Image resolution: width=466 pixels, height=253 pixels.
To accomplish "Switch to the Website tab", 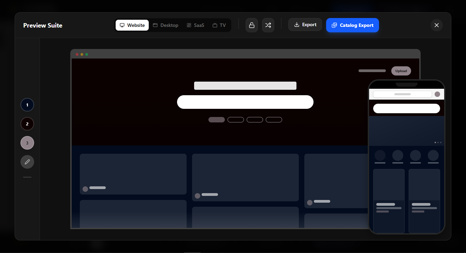I will (132, 25).
